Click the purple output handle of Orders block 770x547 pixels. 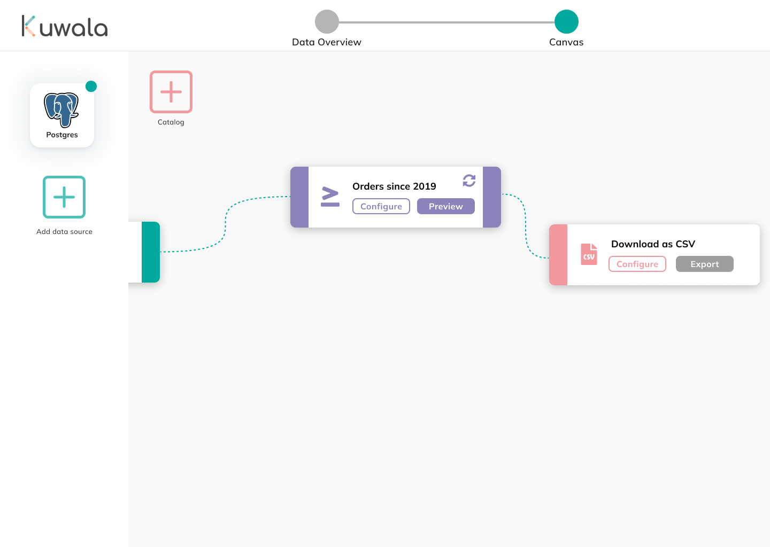click(492, 197)
